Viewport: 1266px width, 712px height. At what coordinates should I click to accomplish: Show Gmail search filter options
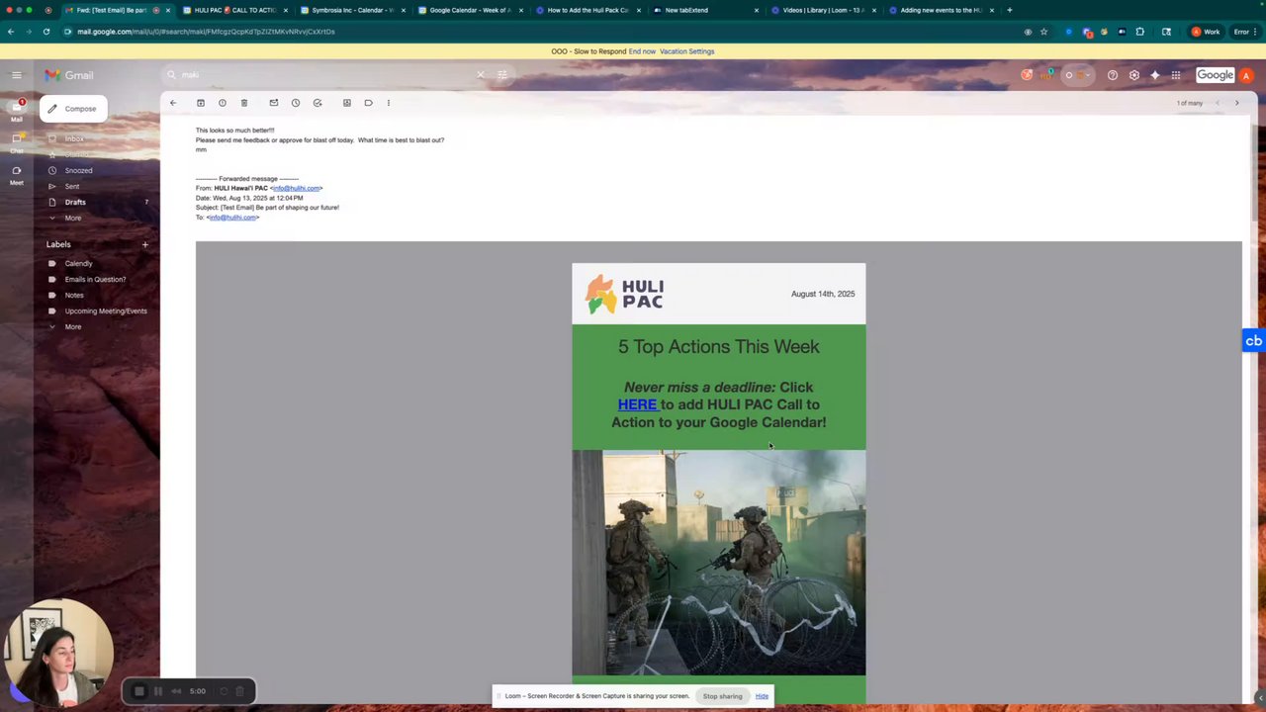(502, 75)
